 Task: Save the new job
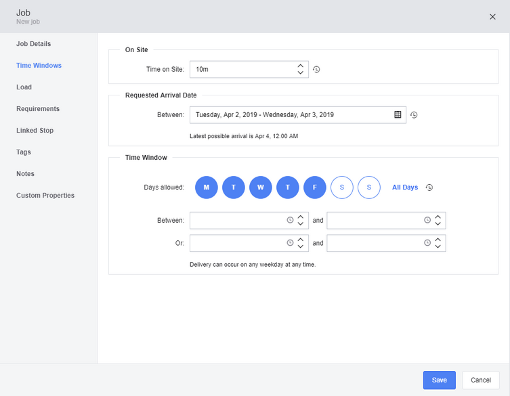(439, 380)
